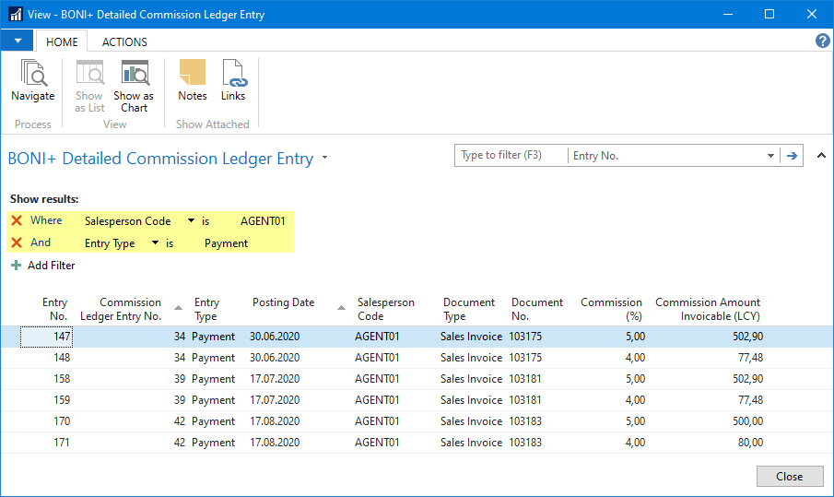Select entry number 148 cell
The width and height of the screenshot is (834, 497).
62,358
